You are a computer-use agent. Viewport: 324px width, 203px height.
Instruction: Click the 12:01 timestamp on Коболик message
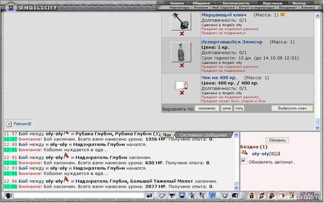tap(10, 150)
